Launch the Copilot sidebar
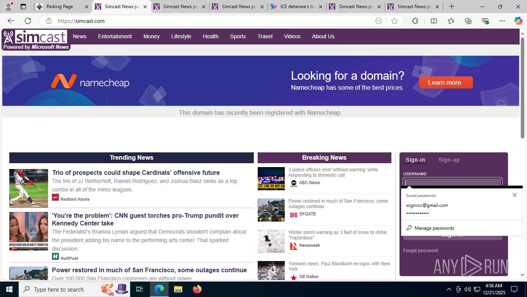The image size is (527, 297). point(518,21)
